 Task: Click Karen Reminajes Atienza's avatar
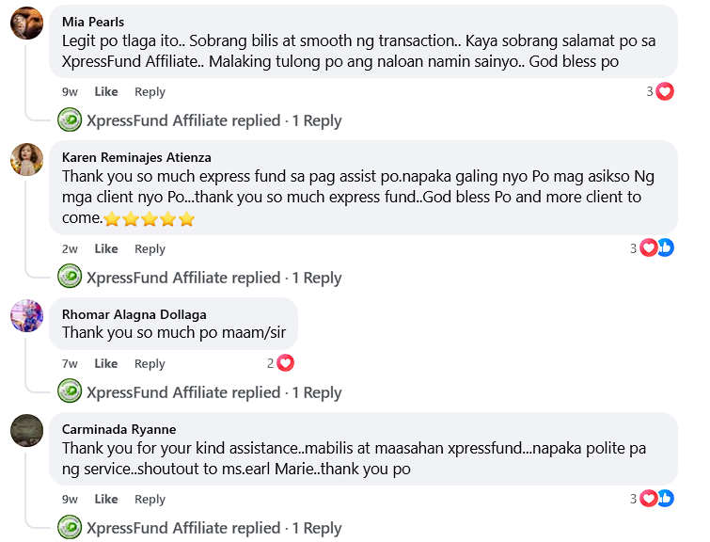pyautogui.click(x=26, y=158)
